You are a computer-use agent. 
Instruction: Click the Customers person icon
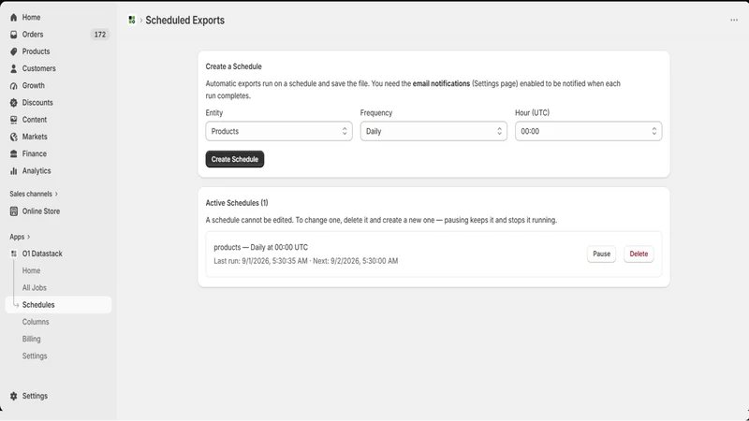pyautogui.click(x=13, y=68)
